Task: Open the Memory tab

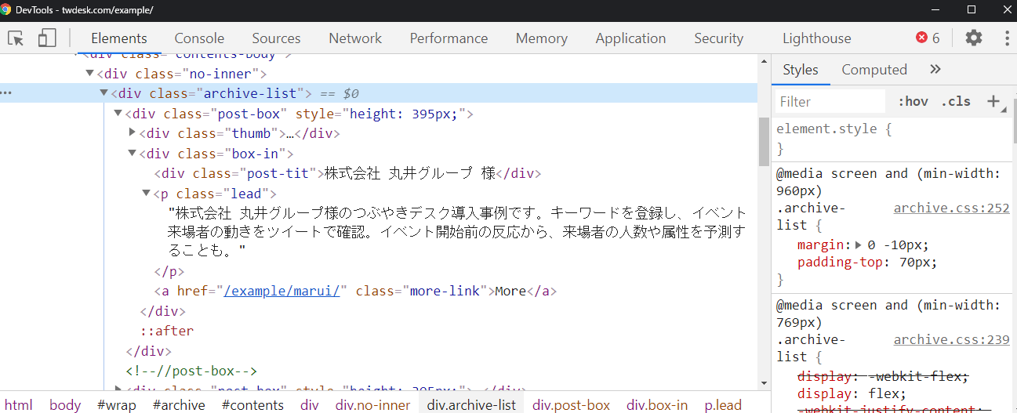Action: click(x=541, y=38)
